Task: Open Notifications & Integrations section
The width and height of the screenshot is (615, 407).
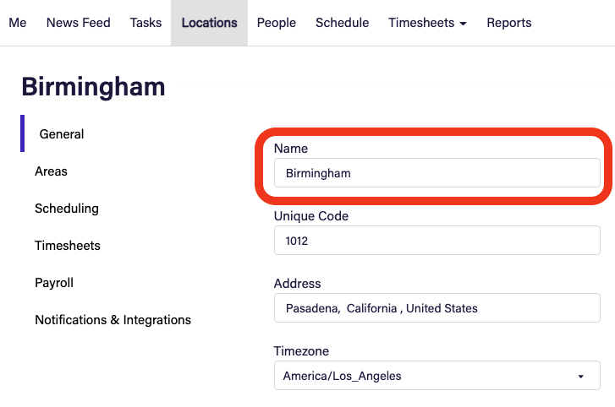Action: [113, 320]
